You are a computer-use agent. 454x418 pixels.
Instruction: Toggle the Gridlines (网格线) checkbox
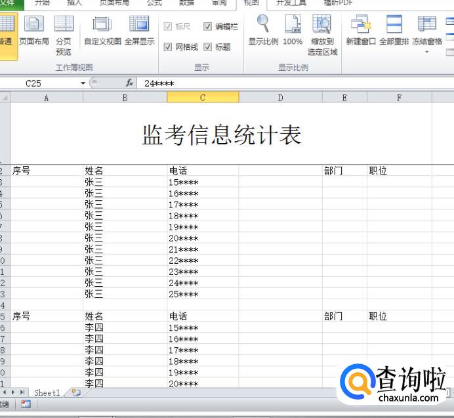168,47
